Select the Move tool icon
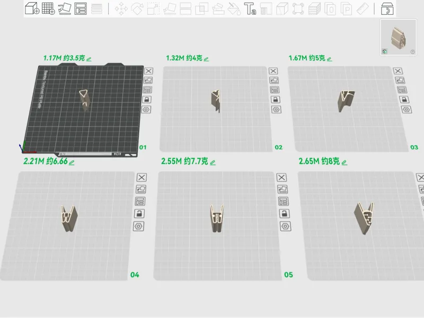424x318 pixels. pos(121,8)
